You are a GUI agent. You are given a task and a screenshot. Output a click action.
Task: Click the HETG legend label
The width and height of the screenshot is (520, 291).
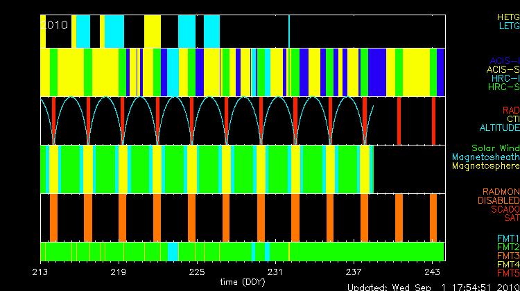tap(508, 16)
